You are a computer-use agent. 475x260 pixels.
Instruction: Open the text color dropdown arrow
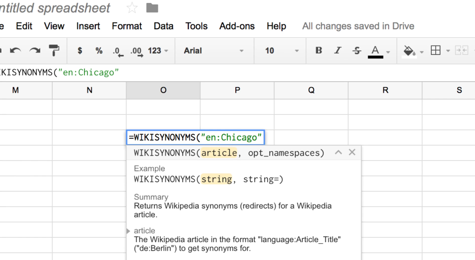(x=388, y=52)
